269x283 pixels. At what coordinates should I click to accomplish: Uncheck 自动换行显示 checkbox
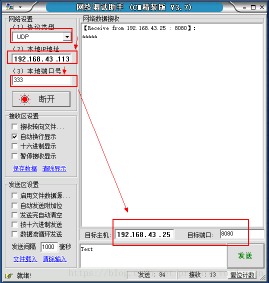pos(14,136)
